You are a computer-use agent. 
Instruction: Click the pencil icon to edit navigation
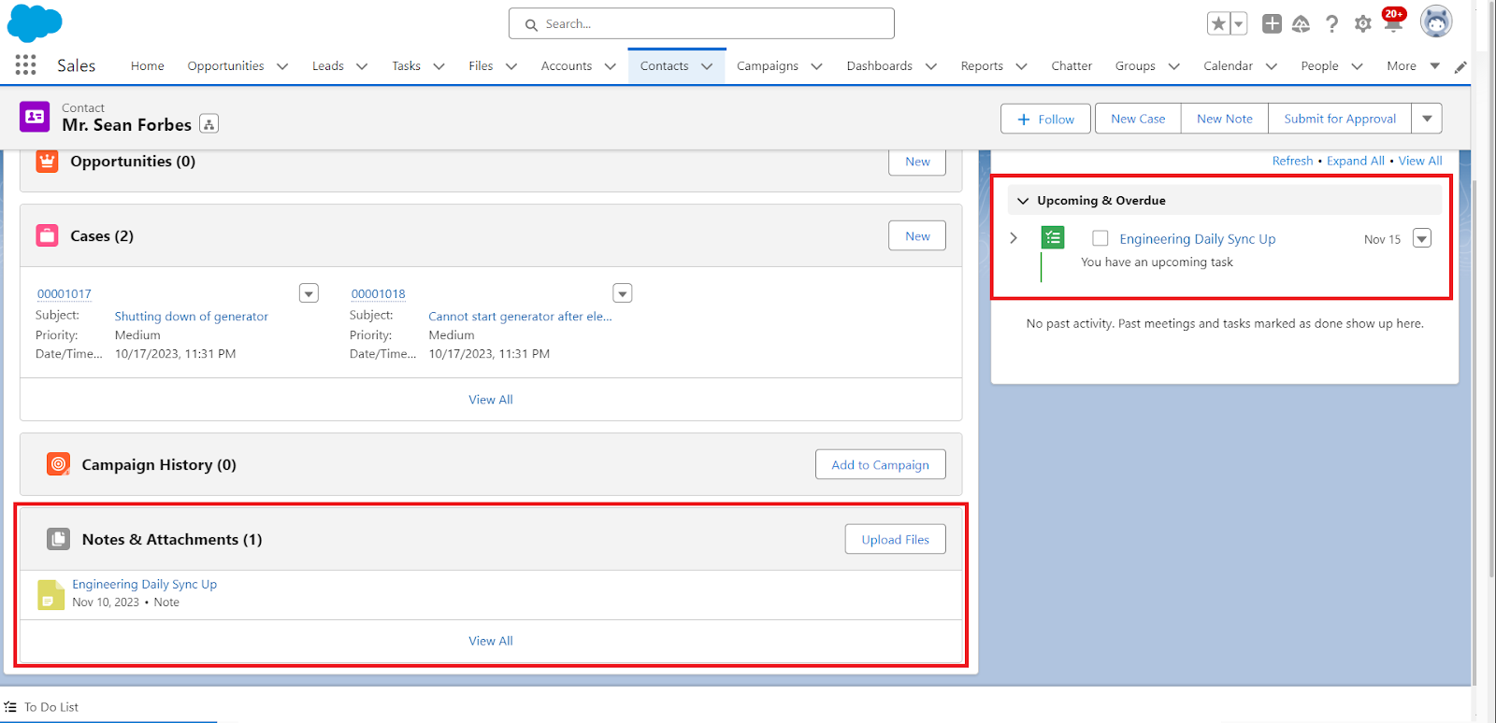1460,66
